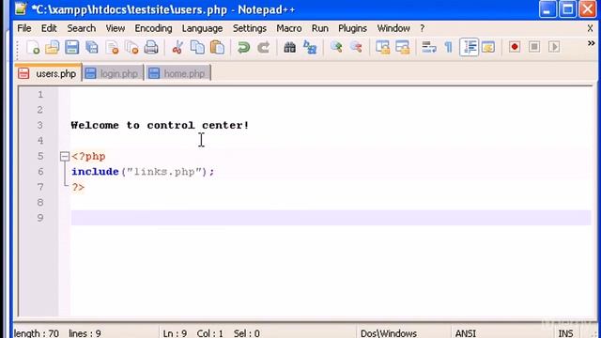The image size is (601, 338).
Task: Save all files with stacked disks icon
Action: [92, 48]
